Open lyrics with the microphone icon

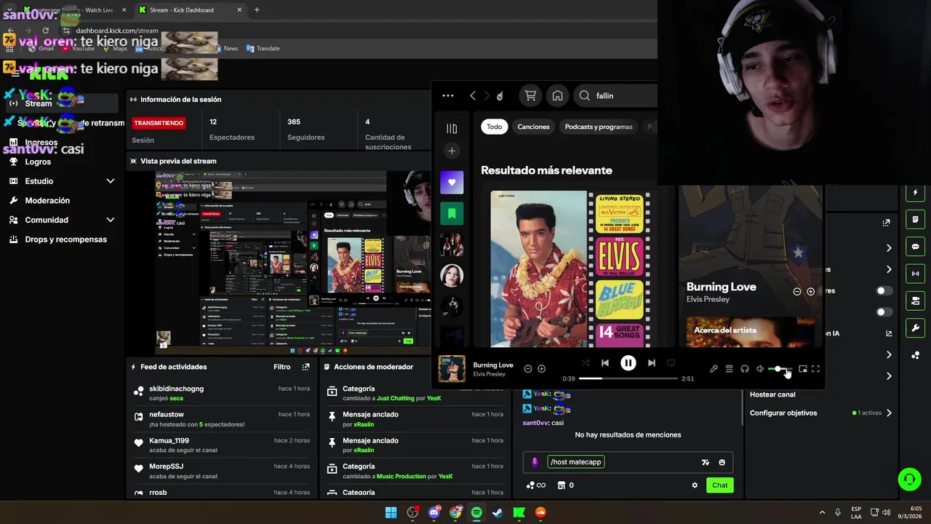pos(714,369)
